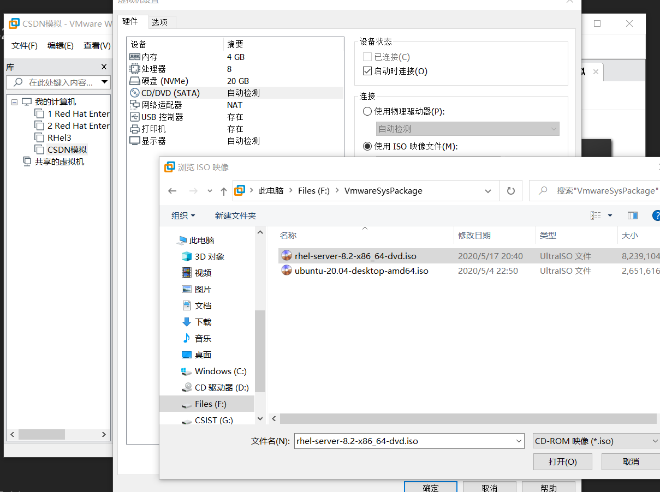Click Files (F:) in the address breadcrumb

[314, 191]
